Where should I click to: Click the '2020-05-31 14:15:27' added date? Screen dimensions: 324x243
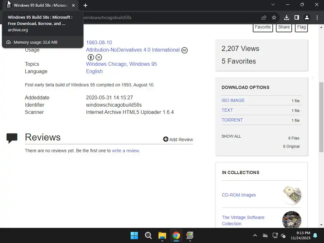point(109,97)
